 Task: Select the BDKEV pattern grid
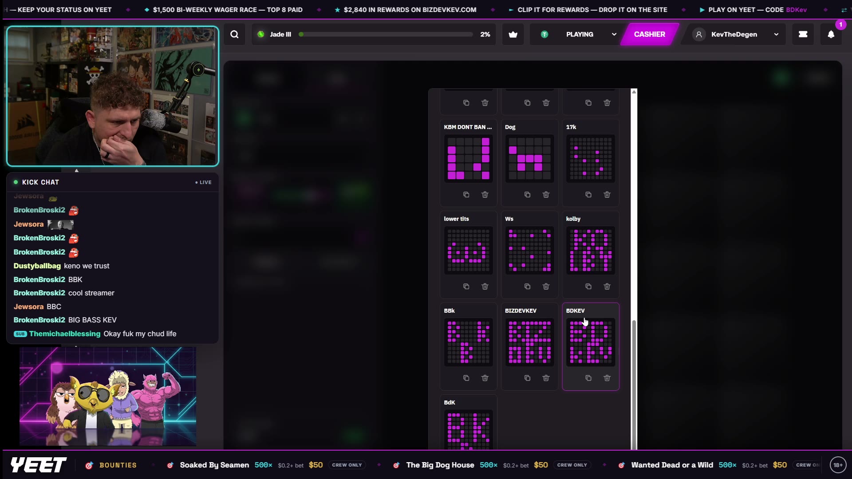tap(591, 342)
